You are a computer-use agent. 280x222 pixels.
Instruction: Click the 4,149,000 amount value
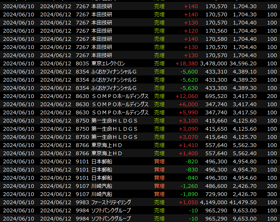pyautogui.click(x=213, y=202)
